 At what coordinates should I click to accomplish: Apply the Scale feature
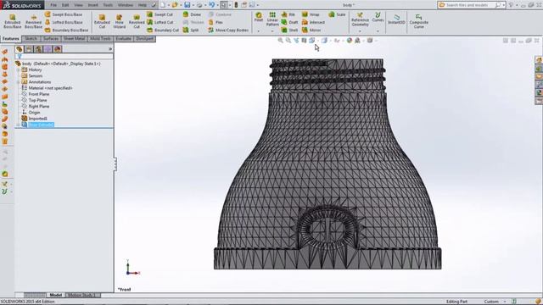(x=337, y=14)
